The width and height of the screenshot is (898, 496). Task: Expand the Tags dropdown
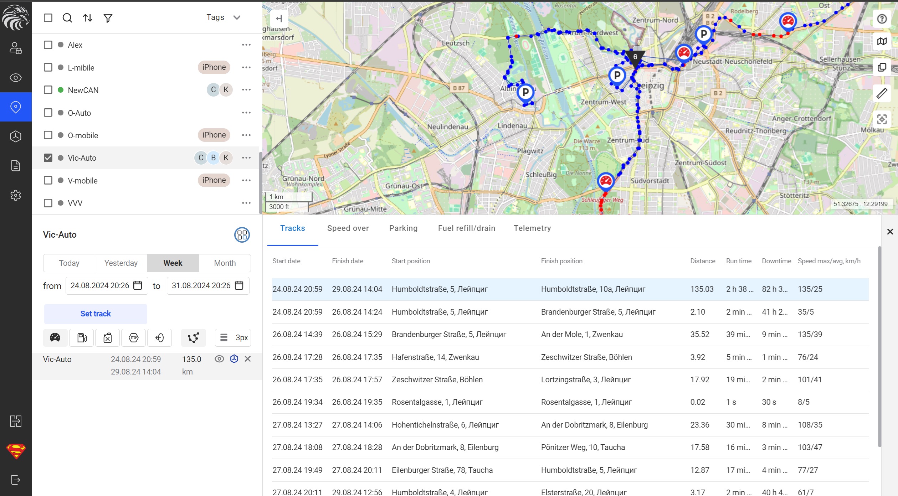[x=224, y=17]
